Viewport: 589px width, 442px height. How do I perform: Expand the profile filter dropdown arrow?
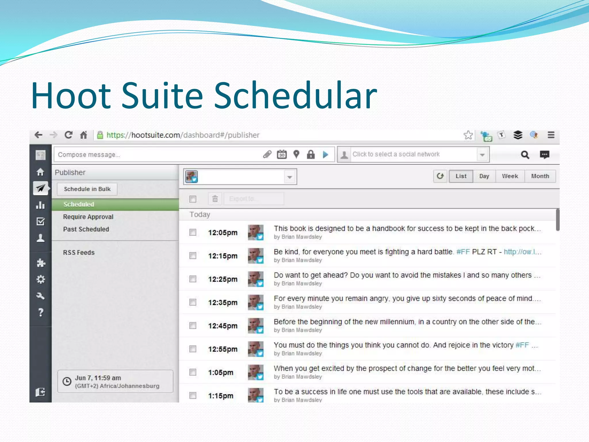[x=290, y=177]
